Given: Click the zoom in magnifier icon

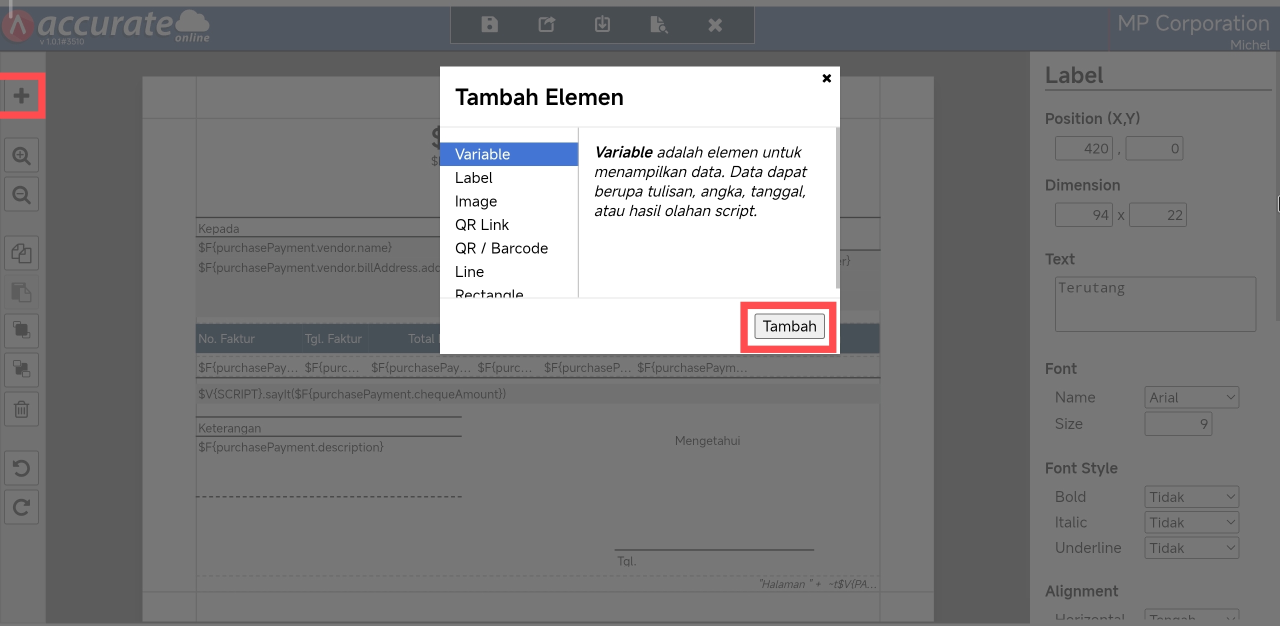Looking at the screenshot, I should (x=21, y=155).
